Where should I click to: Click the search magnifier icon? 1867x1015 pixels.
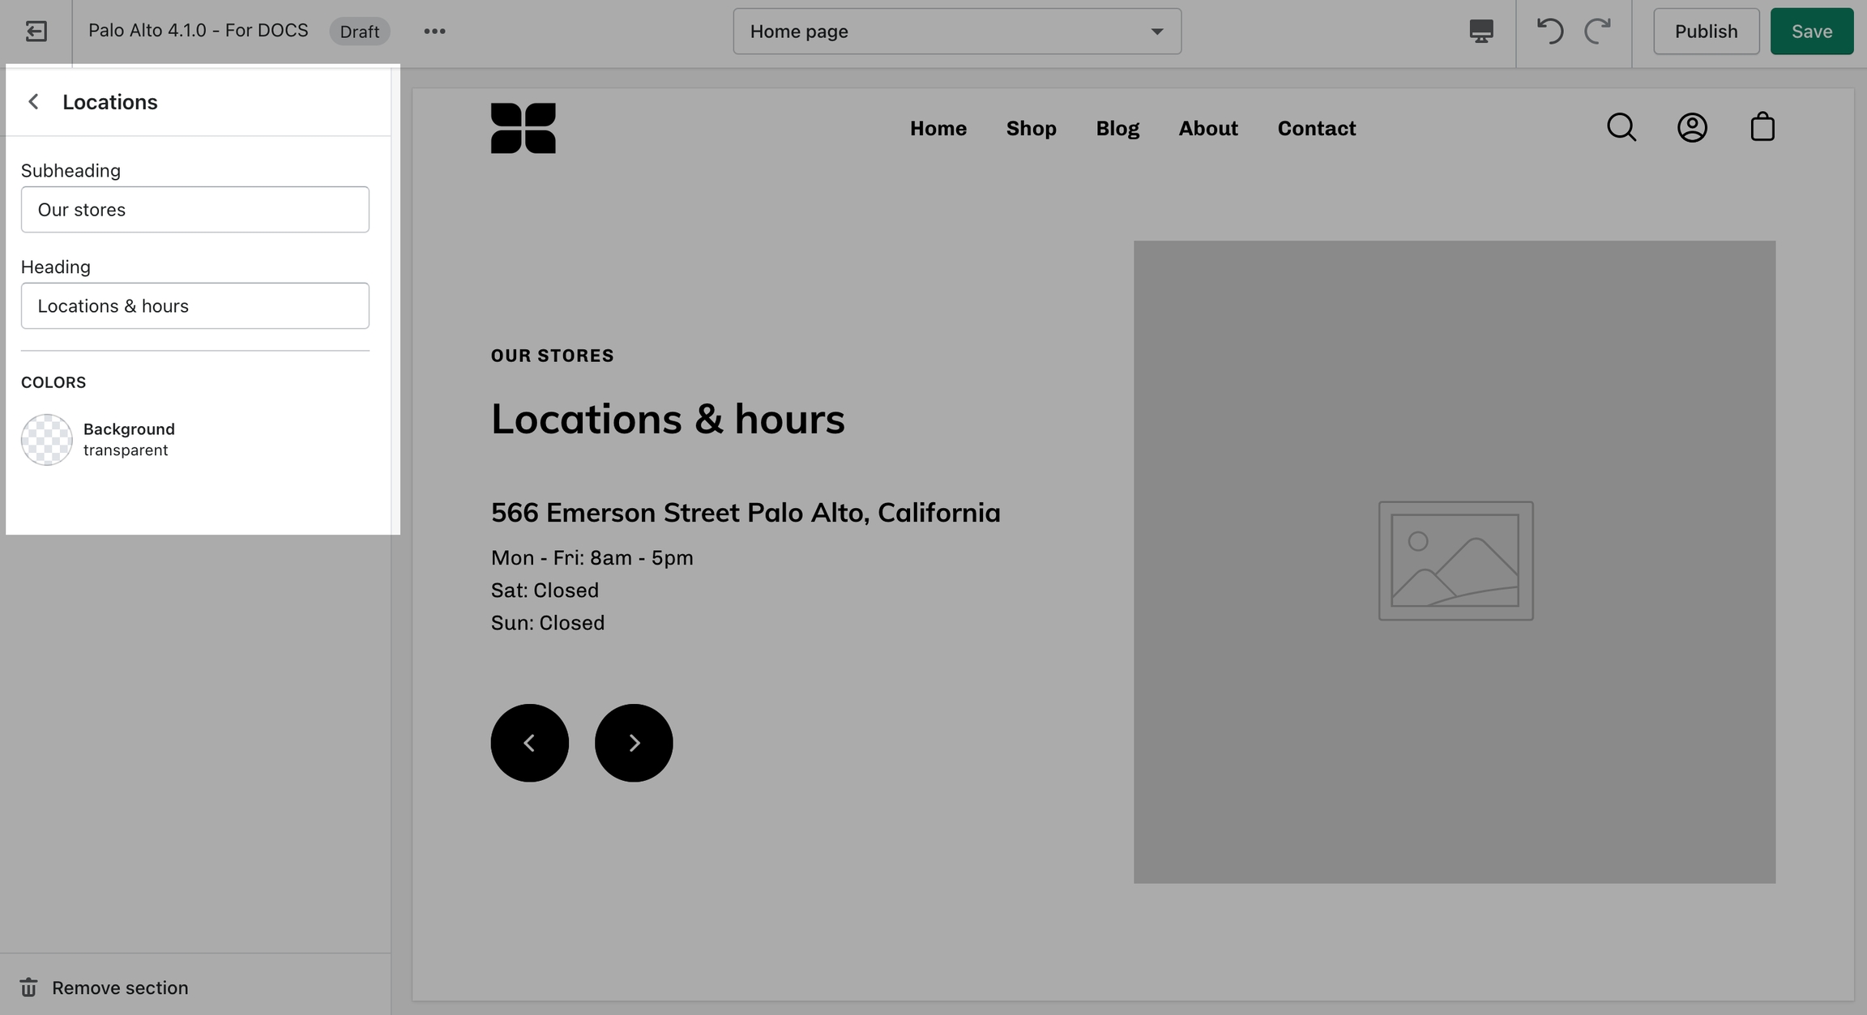[x=1621, y=127]
